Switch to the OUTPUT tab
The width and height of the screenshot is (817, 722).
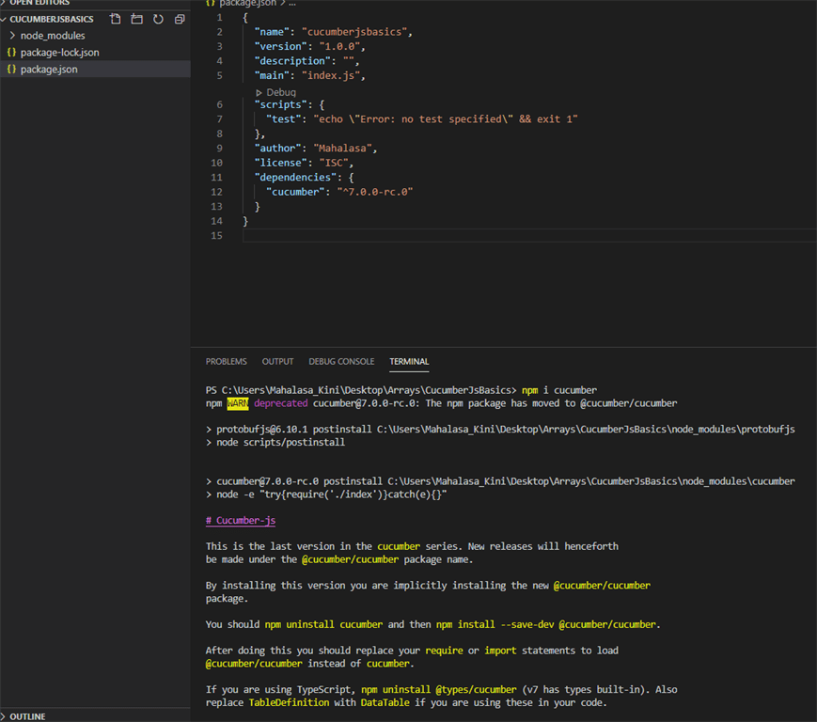coord(277,361)
